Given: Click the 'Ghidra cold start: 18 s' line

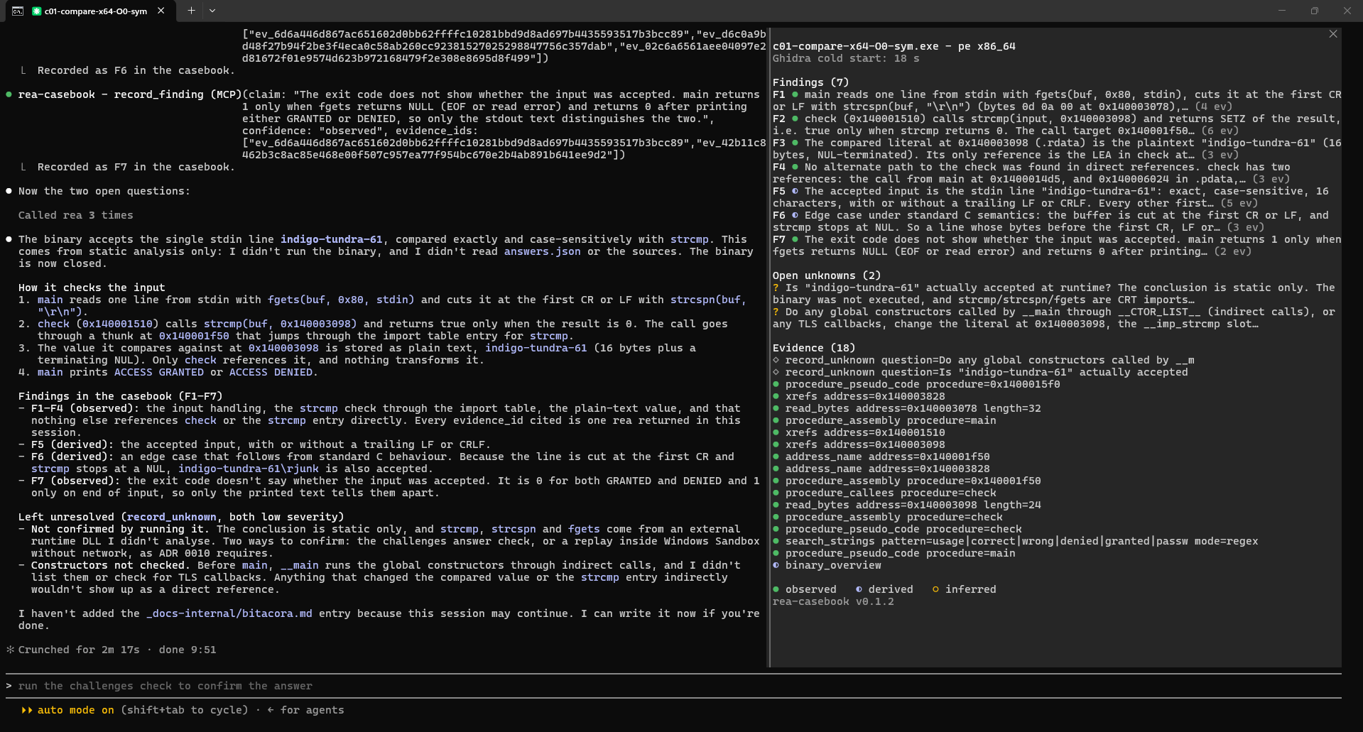Looking at the screenshot, I should pyautogui.click(x=846, y=58).
